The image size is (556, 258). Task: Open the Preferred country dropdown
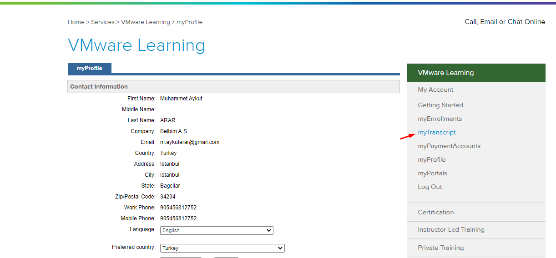222,248
